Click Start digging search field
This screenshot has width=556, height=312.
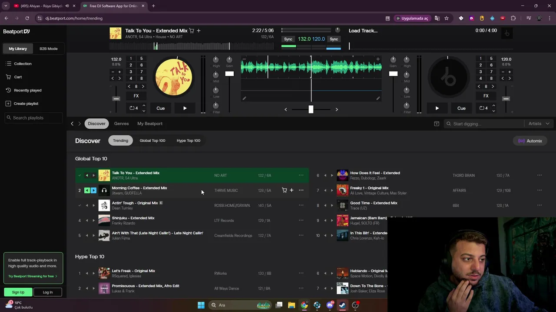(483, 124)
